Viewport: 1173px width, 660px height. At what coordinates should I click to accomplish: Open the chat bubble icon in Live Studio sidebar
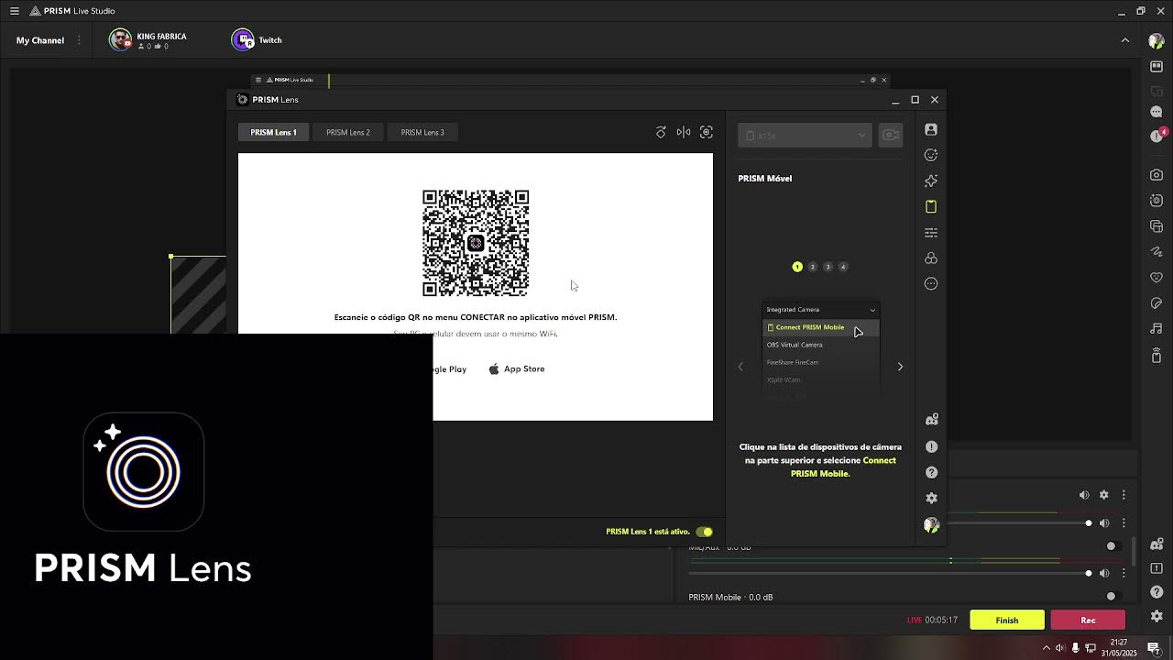tap(1157, 111)
